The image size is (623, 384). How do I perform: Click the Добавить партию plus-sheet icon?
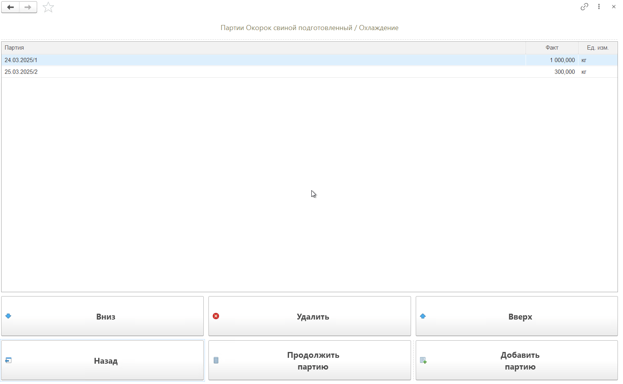[x=423, y=360]
